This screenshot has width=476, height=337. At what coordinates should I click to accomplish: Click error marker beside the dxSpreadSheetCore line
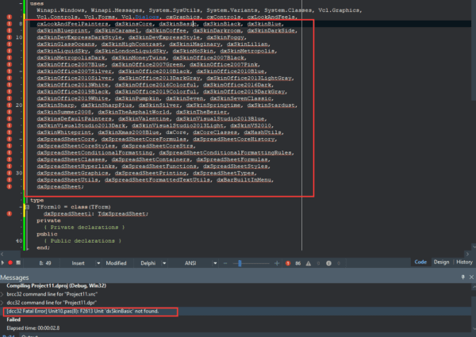(x=10, y=139)
